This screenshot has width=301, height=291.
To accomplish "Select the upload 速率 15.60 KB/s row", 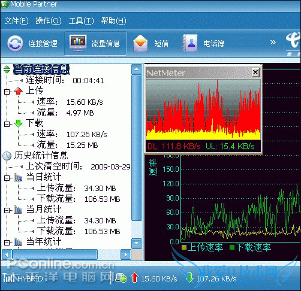I will click(70, 102).
